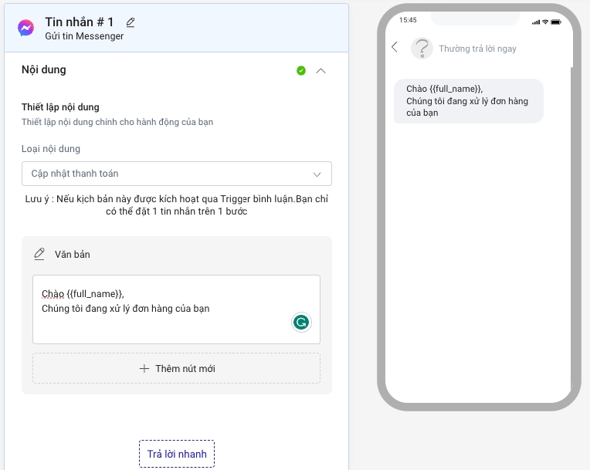
Task: Open the Loại nội dung dropdown
Action: [x=177, y=174]
